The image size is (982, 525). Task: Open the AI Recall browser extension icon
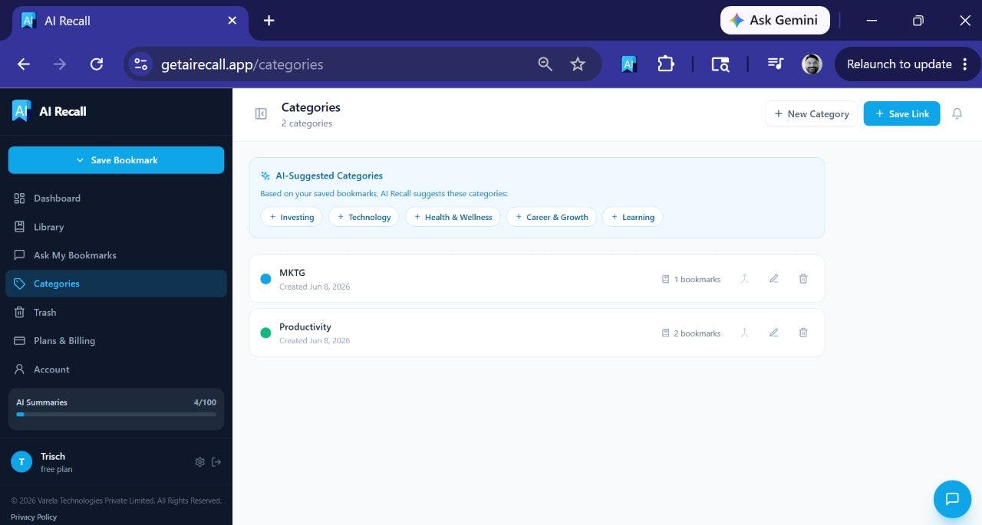(x=628, y=64)
